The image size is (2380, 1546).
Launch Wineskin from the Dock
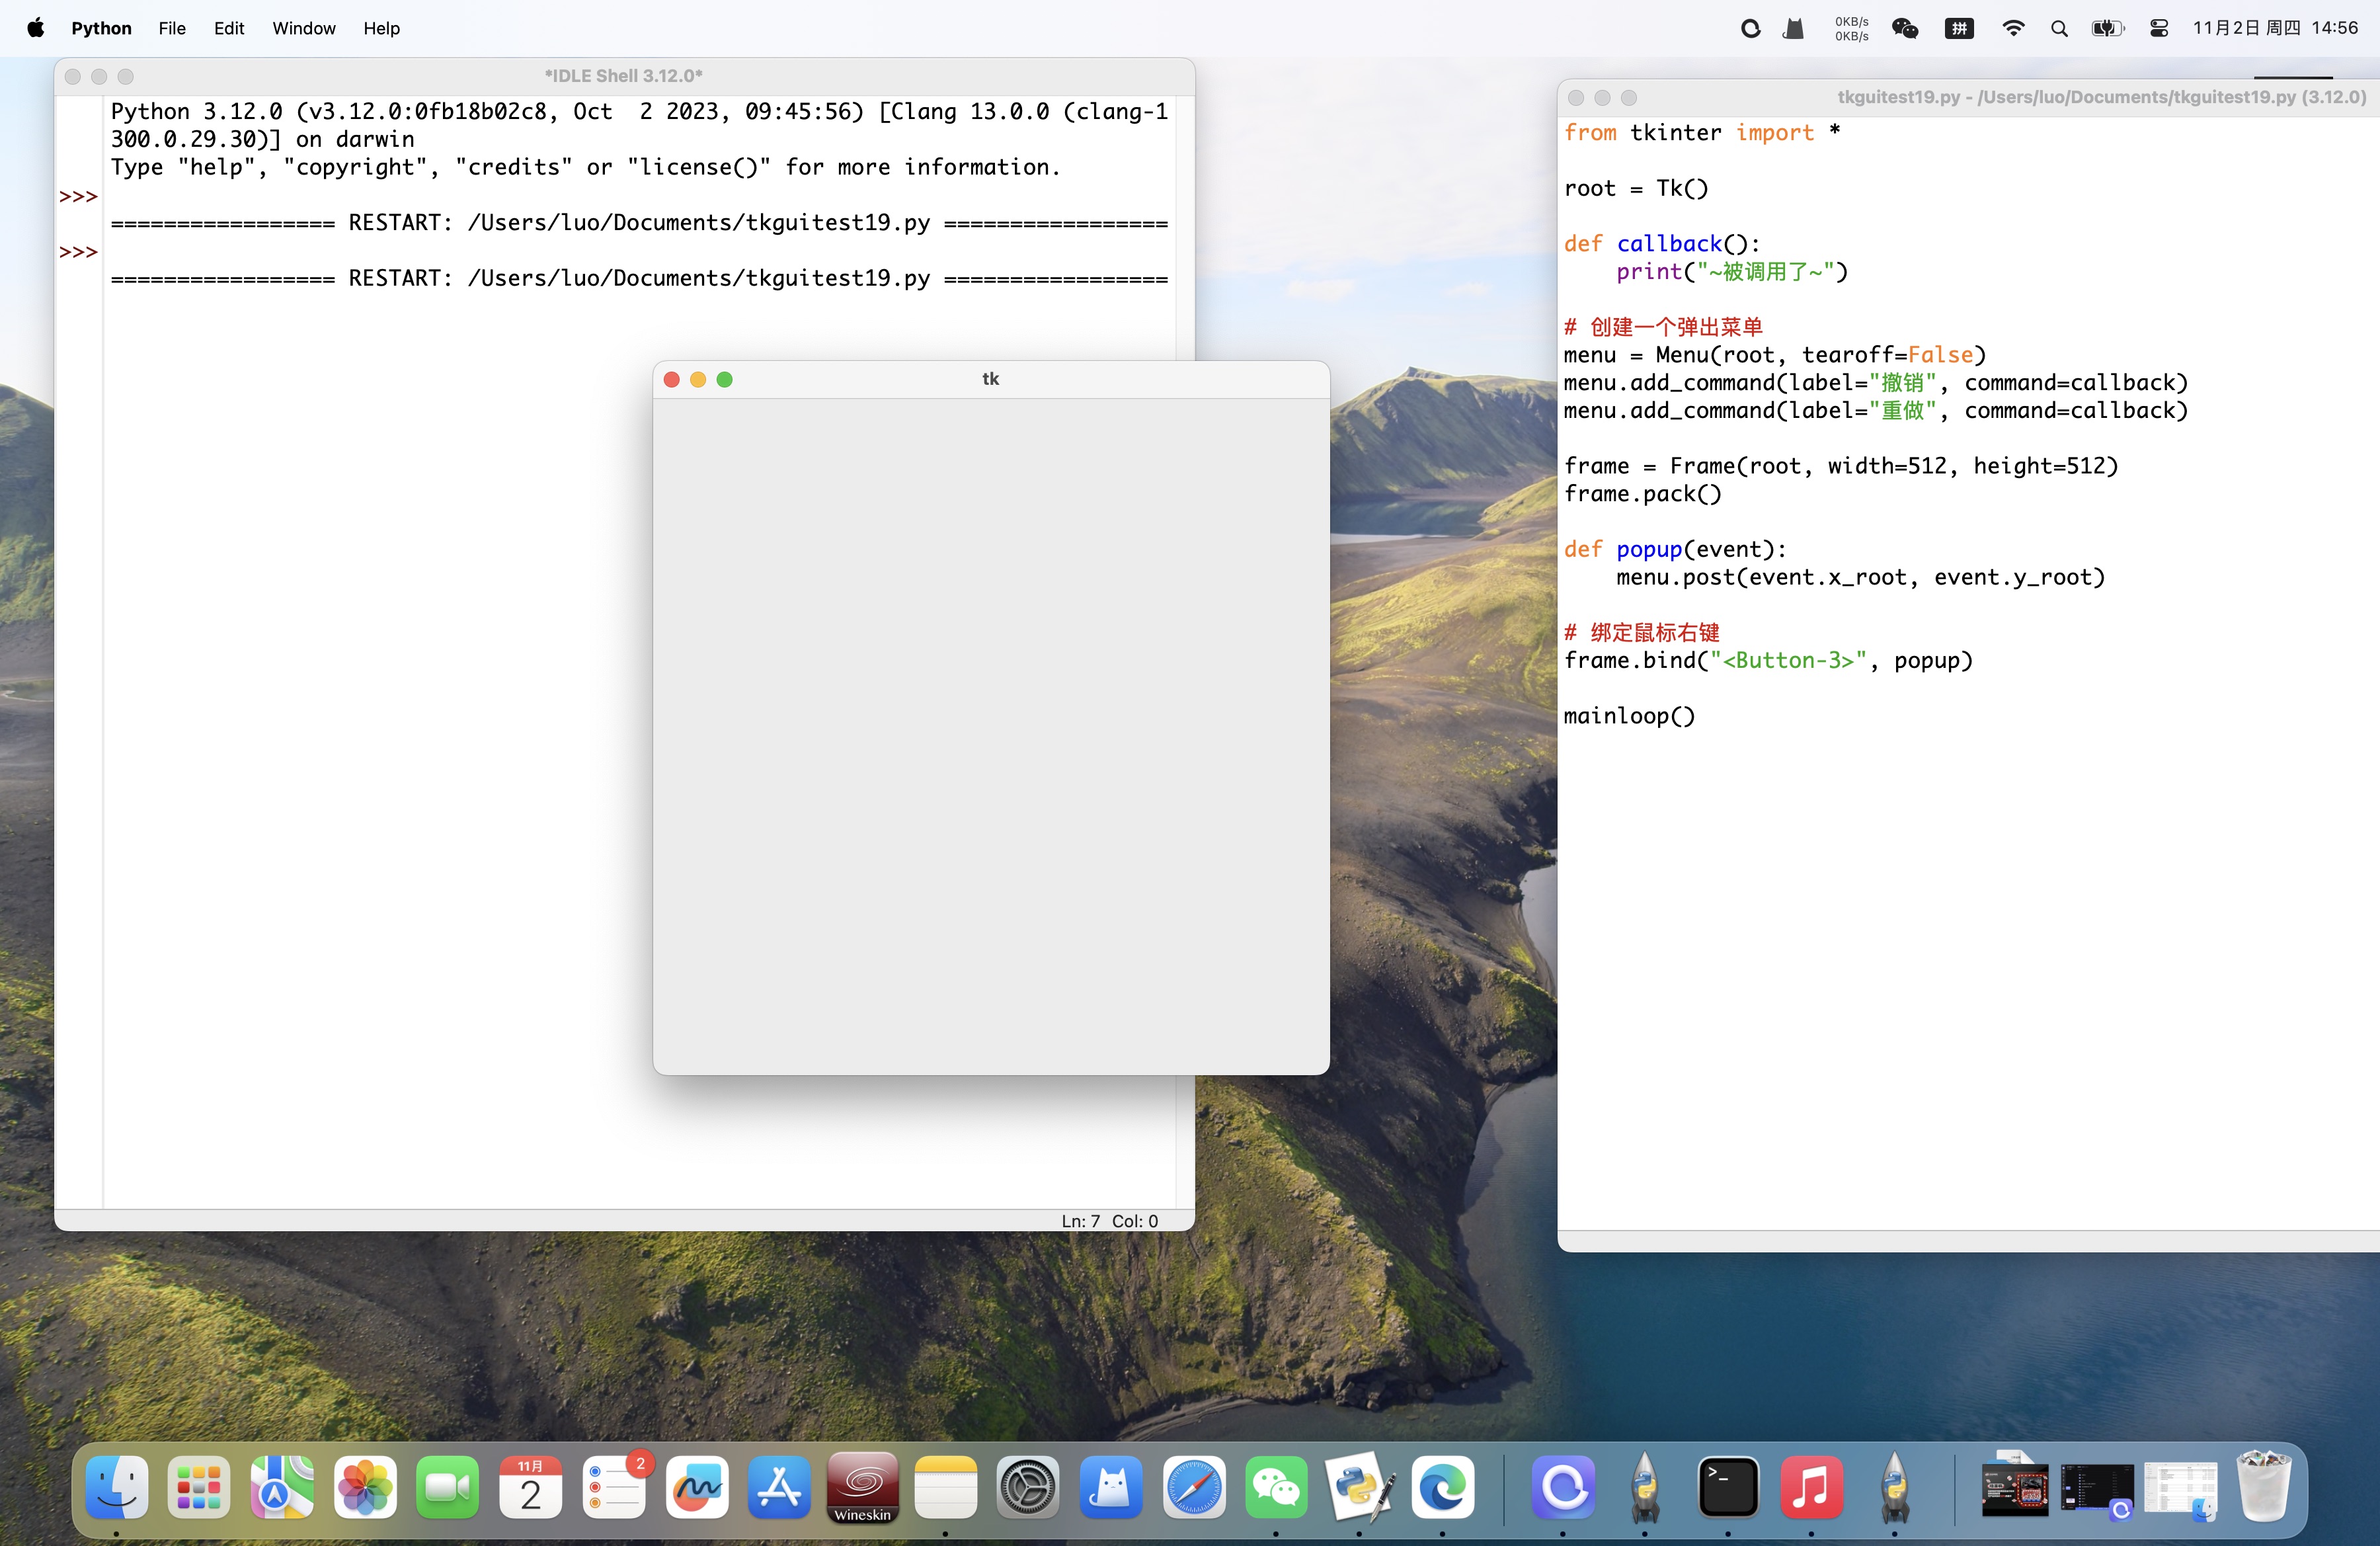click(x=863, y=1487)
